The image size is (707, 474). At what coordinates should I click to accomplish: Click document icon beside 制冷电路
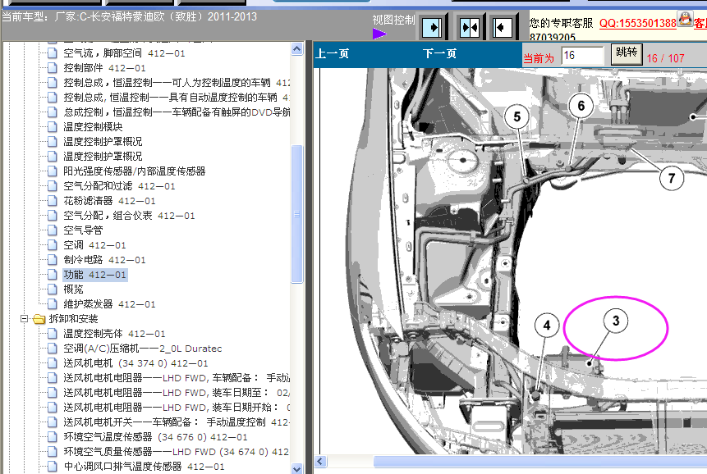(x=53, y=260)
